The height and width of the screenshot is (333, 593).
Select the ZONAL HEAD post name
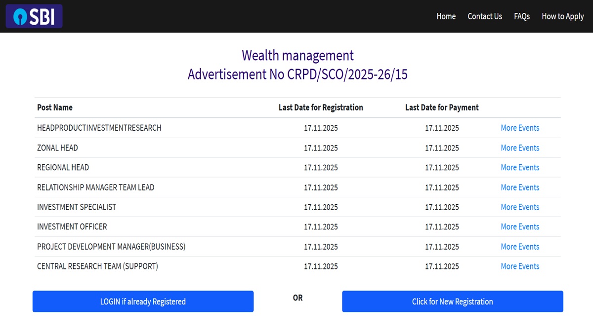tap(57, 148)
